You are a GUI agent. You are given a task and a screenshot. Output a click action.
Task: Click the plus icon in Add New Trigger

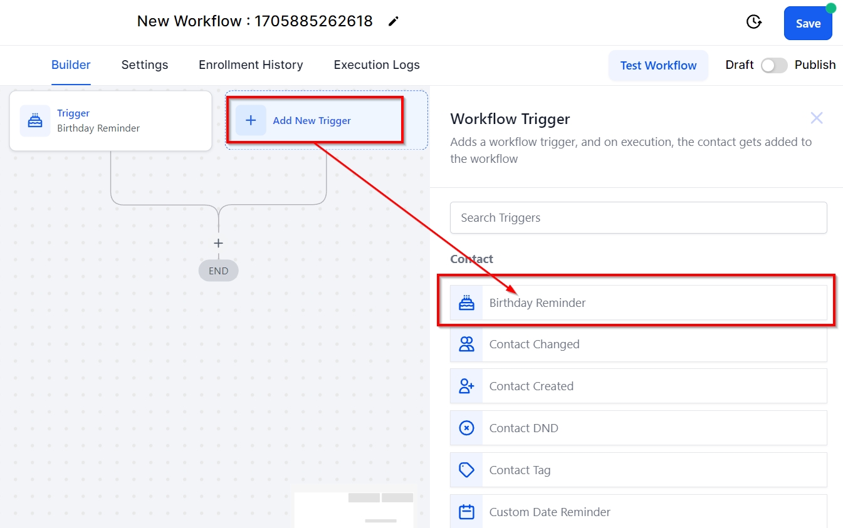[251, 120]
